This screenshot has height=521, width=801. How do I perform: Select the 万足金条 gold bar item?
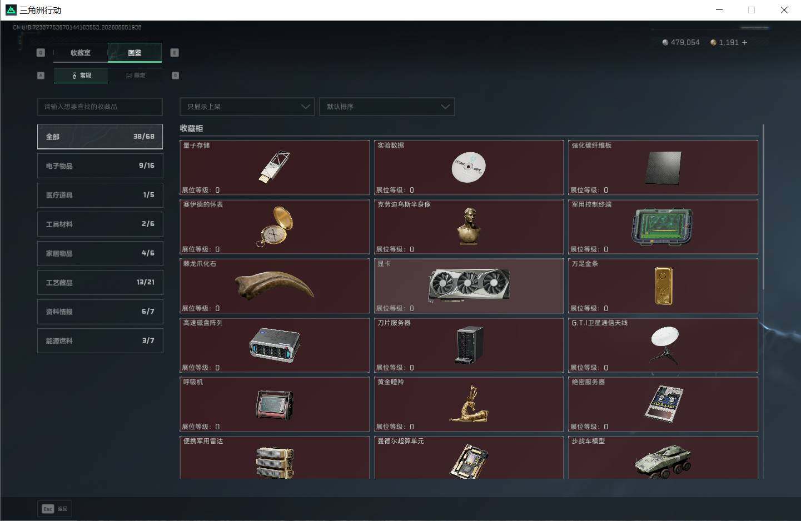[x=663, y=285]
